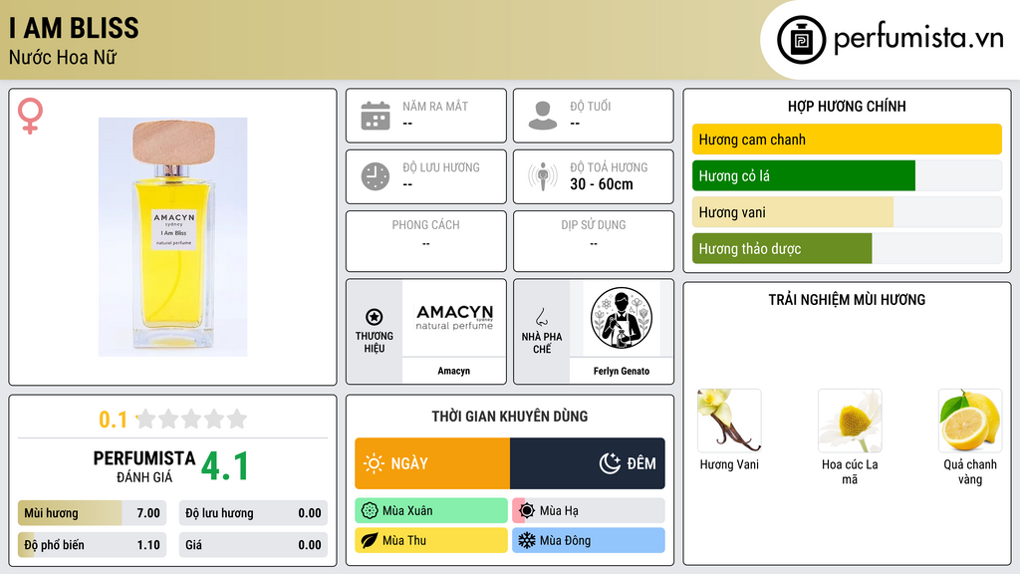
Task: Click the perfumista.vn site name text
Action: pyautogui.click(x=918, y=39)
